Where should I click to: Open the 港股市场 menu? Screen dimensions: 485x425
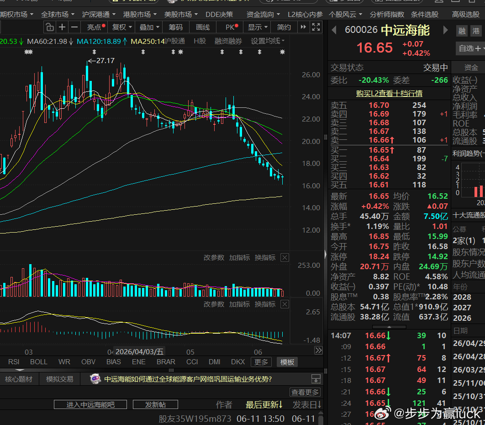[140, 15]
